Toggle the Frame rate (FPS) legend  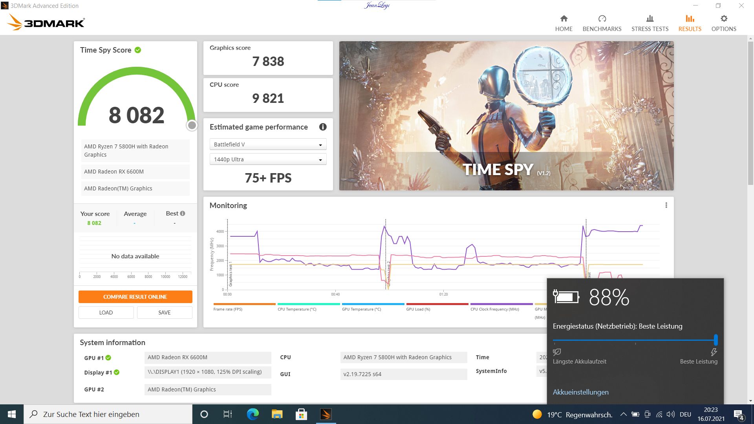point(228,309)
